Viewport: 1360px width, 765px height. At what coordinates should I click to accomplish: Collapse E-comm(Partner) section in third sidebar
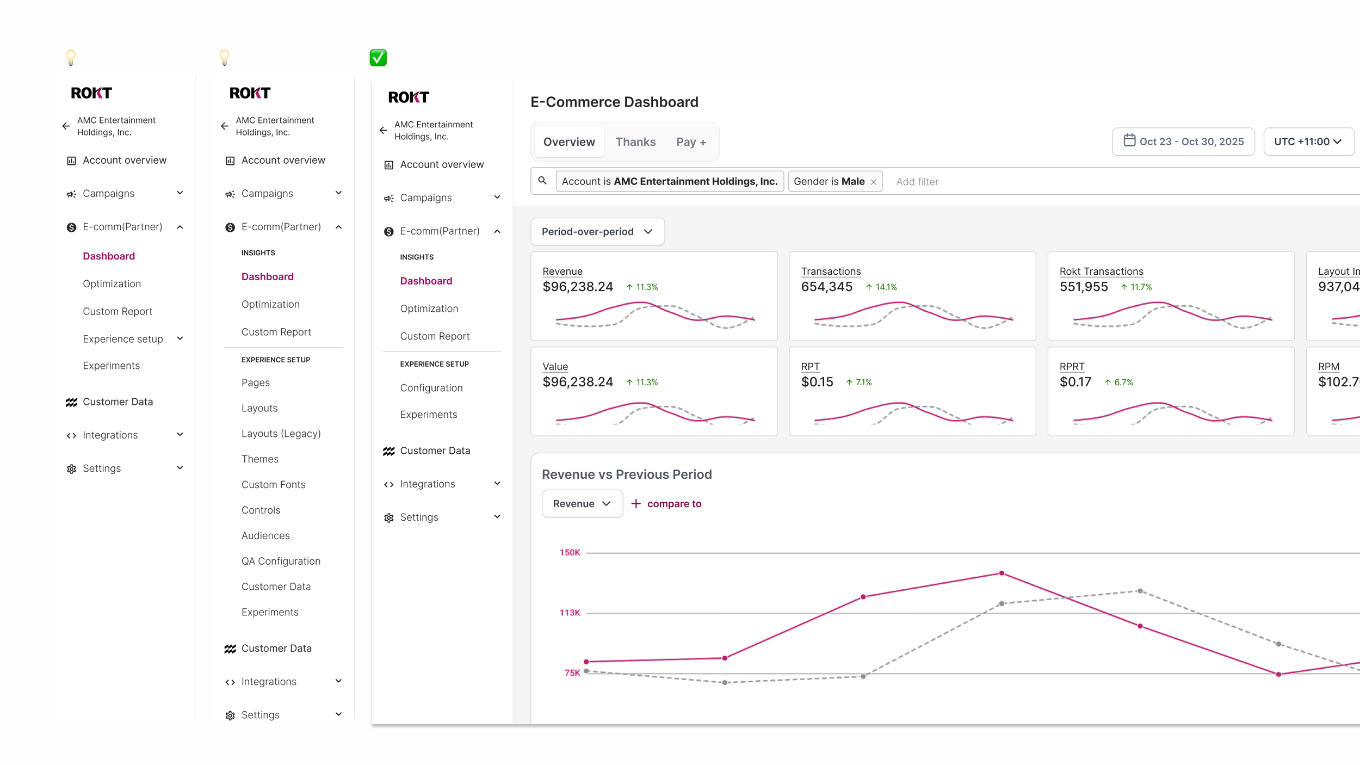tap(497, 231)
